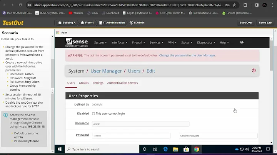This screenshot has height=155, width=277.
Task: Expand the Status menu
Action: [187, 43]
